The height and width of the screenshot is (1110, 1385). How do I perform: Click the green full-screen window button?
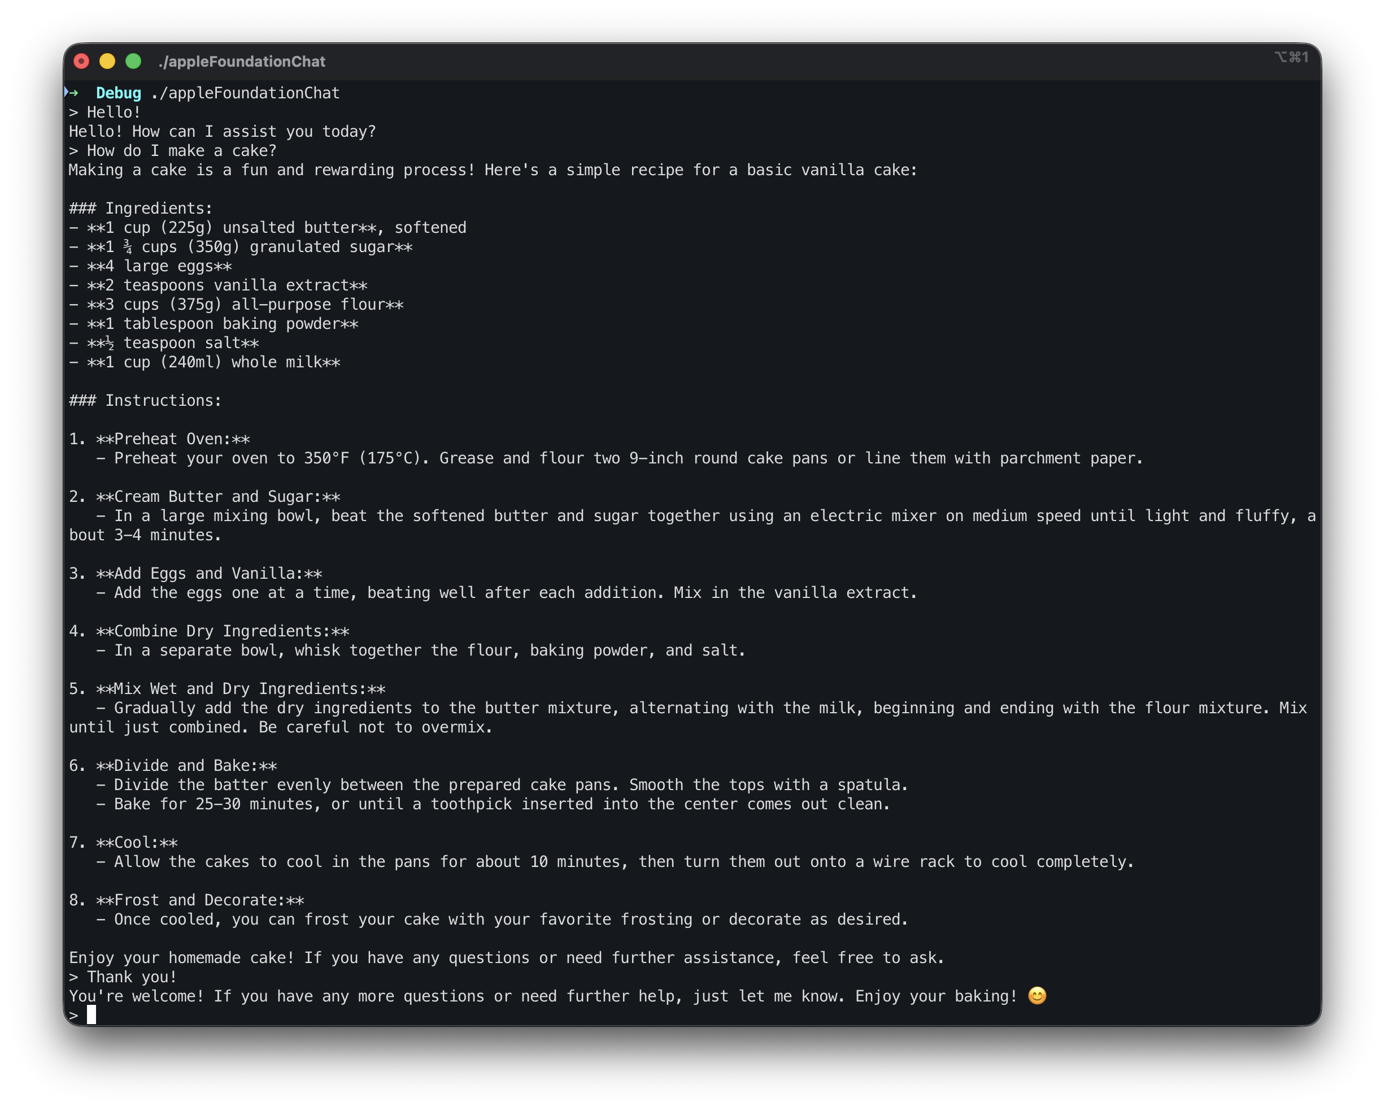pyautogui.click(x=133, y=61)
